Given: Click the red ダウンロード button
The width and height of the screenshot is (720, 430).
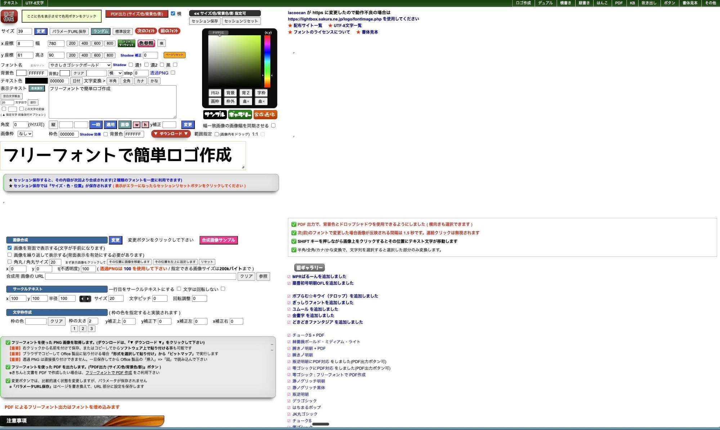Looking at the screenshot, I should (171, 134).
